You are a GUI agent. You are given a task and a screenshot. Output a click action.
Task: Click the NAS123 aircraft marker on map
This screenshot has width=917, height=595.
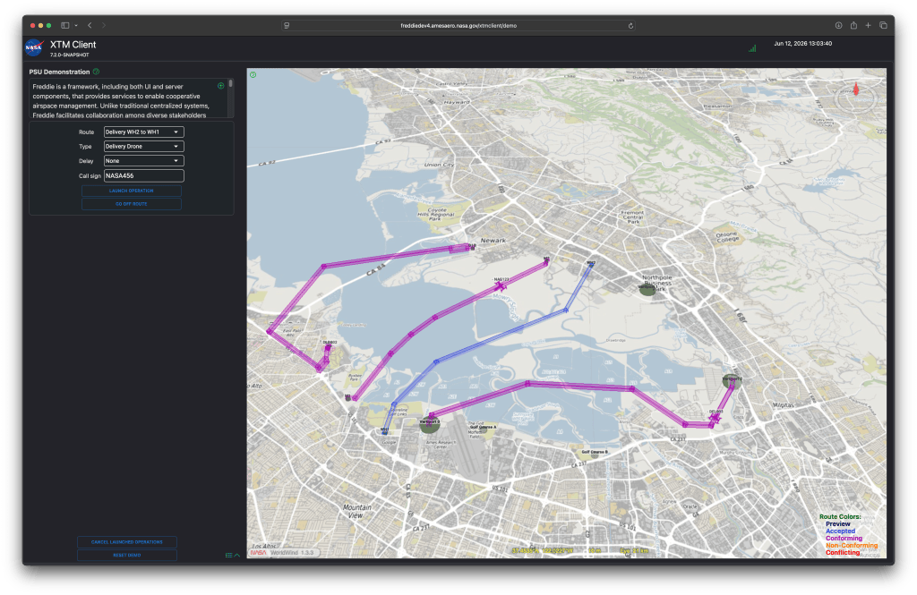pyautogui.click(x=501, y=285)
